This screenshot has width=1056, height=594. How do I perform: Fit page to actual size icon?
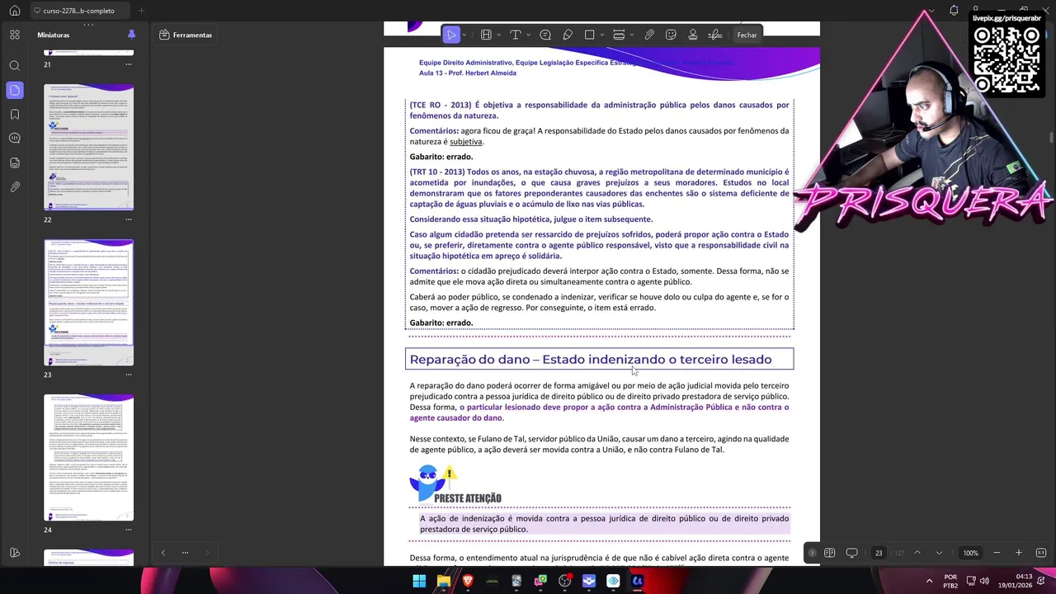(1041, 553)
